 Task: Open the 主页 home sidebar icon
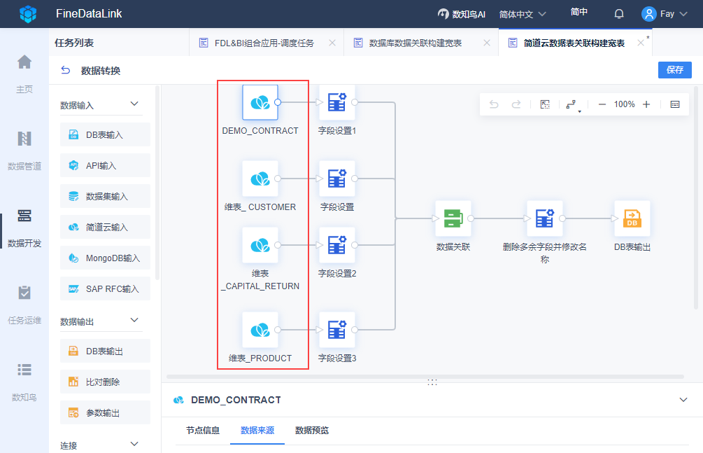click(x=24, y=62)
